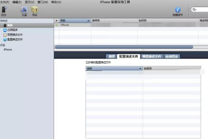Select 设备 in the library sidebar
Viewport: 208px width, 139px height.
point(10,25)
